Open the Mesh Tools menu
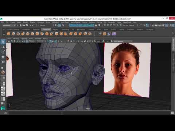 tap(65, 22)
